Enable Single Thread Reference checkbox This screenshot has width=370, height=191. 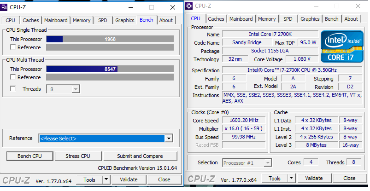click(x=13, y=47)
